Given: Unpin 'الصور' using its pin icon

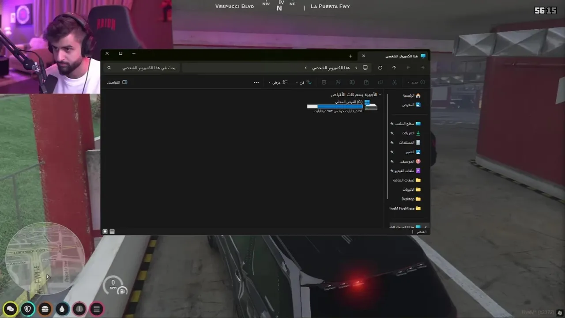Looking at the screenshot, I should point(392,152).
